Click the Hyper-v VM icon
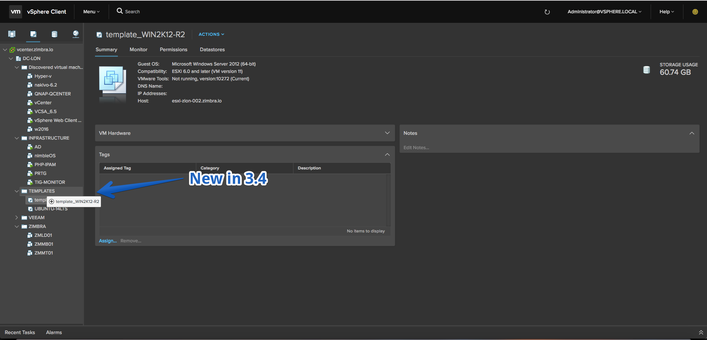Viewport: 707px width, 340px height. tap(30, 76)
